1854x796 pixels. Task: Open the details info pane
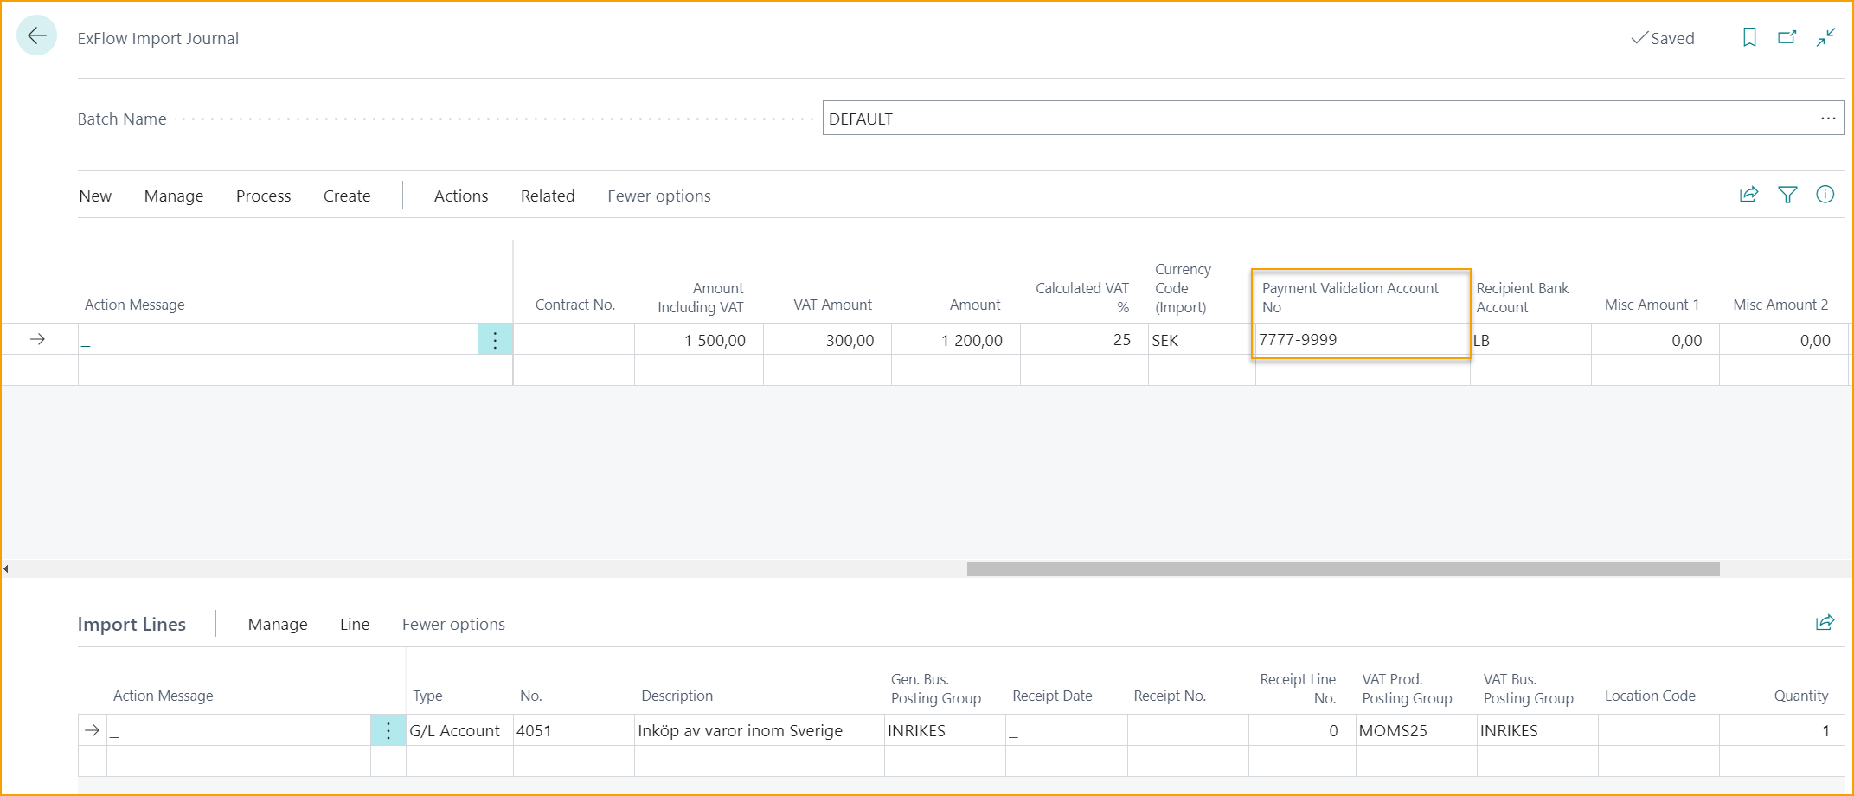pos(1825,195)
